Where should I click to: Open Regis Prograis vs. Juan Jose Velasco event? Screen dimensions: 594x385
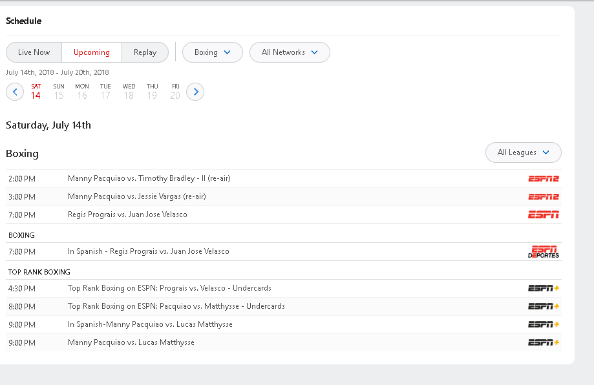point(127,214)
